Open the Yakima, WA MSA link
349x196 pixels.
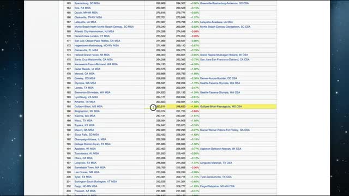click(x=85, y=116)
